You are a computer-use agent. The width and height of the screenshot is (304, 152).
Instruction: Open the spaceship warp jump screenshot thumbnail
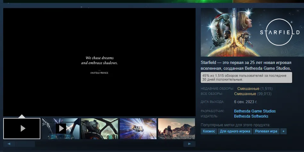(x=138, y=129)
